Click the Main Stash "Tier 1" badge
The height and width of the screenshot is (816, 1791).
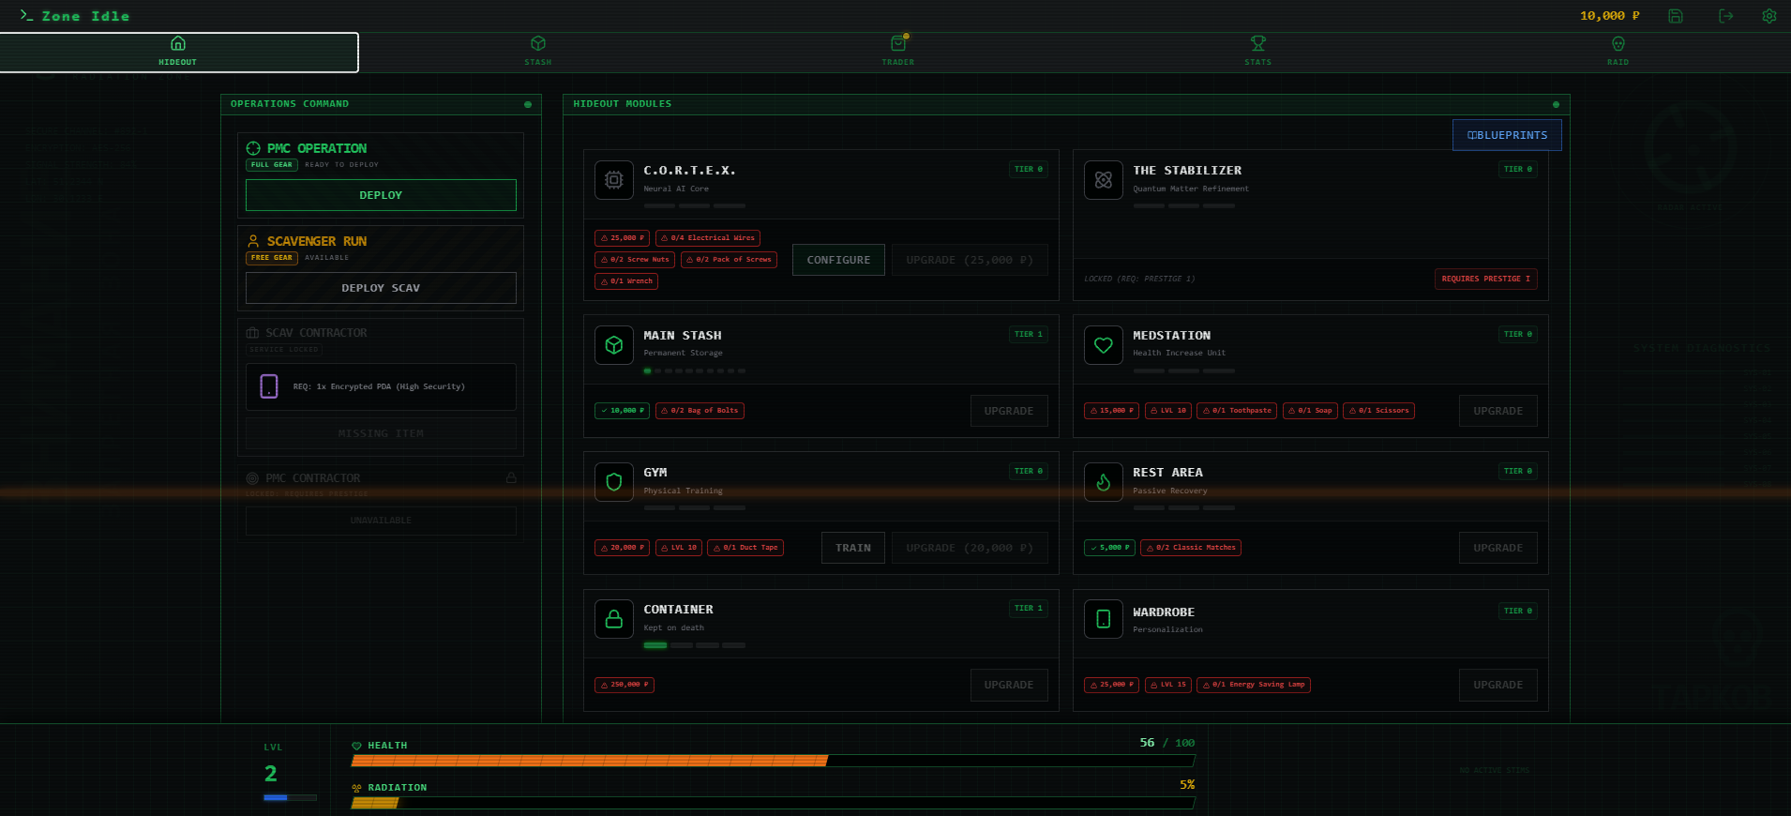1029,334
